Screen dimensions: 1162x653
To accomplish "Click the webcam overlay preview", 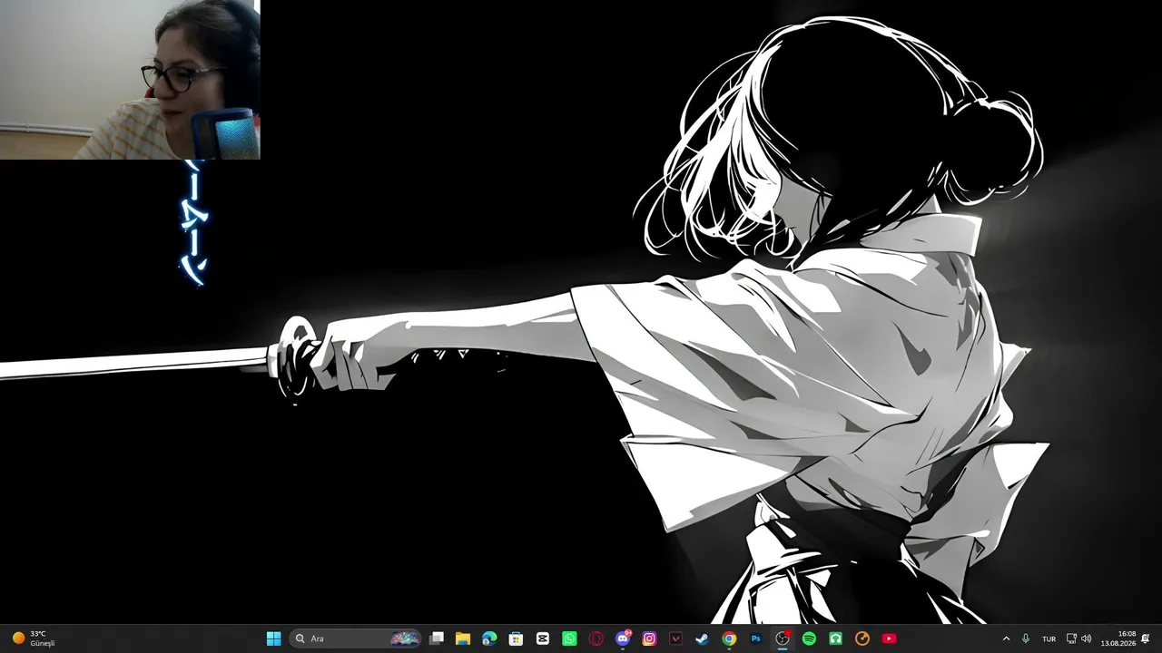I will [x=130, y=80].
